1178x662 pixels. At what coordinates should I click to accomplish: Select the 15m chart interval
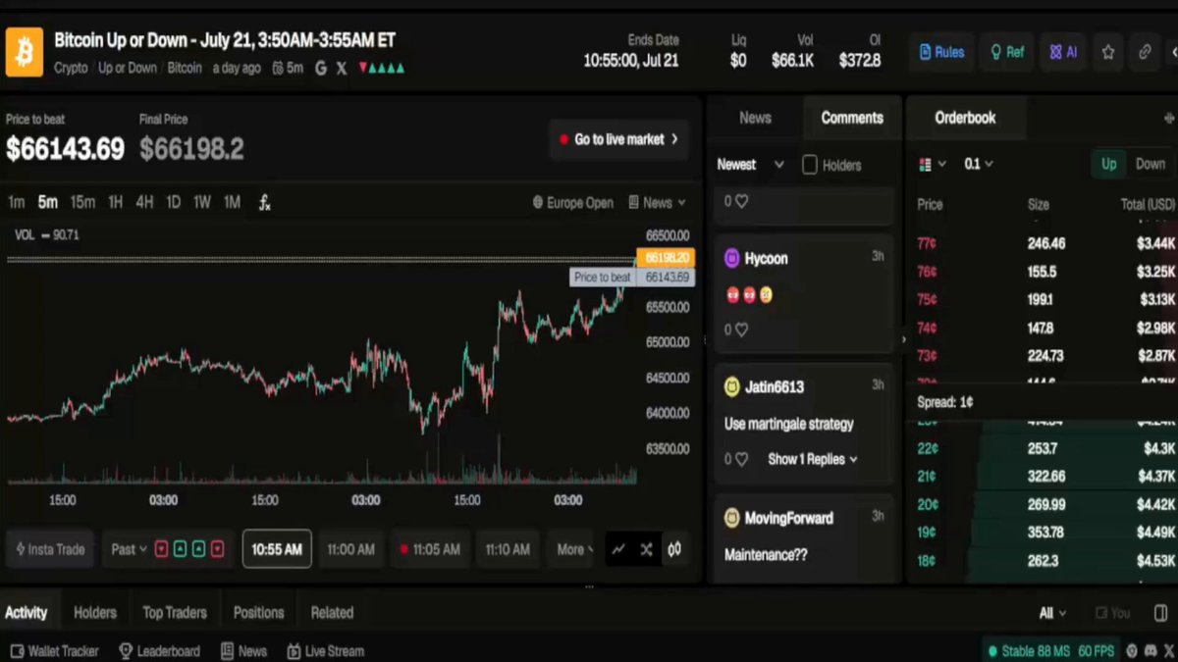[x=82, y=203]
